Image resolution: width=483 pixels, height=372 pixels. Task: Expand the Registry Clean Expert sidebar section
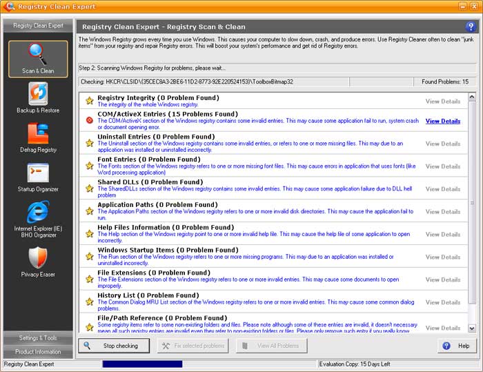(x=38, y=26)
